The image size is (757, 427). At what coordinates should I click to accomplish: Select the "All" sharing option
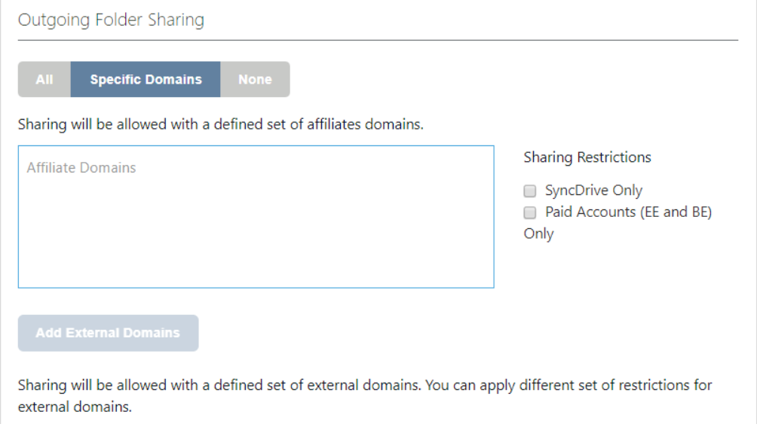pos(44,79)
